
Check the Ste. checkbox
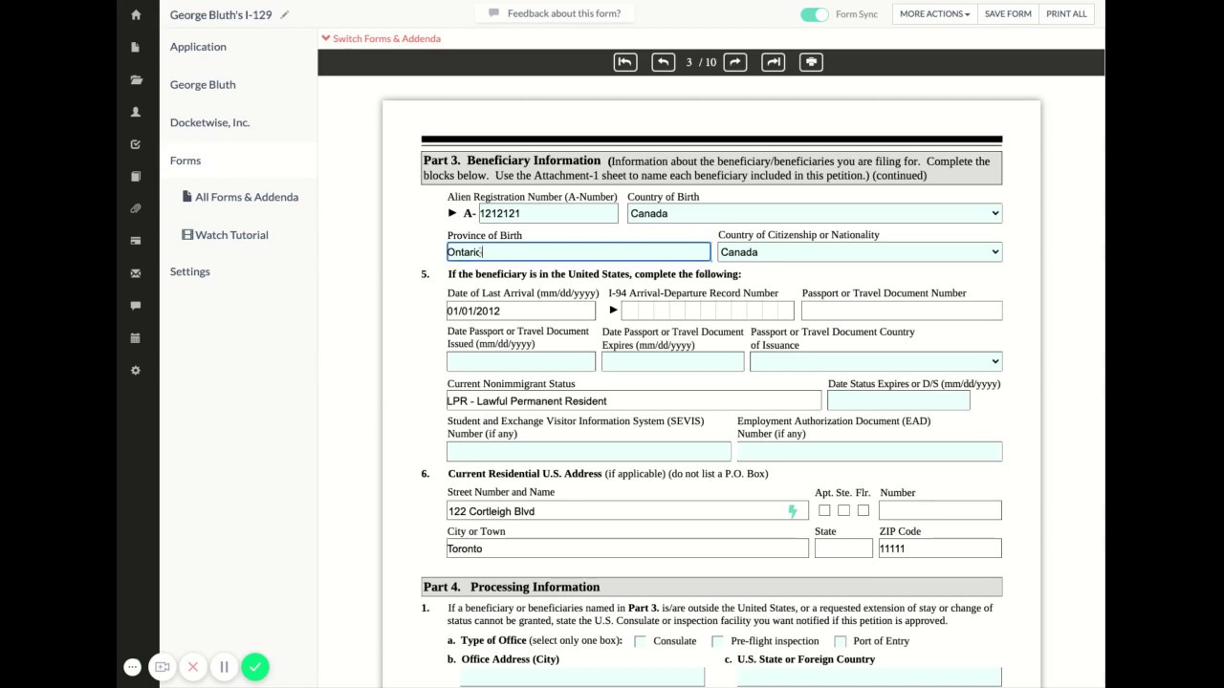(x=843, y=510)
